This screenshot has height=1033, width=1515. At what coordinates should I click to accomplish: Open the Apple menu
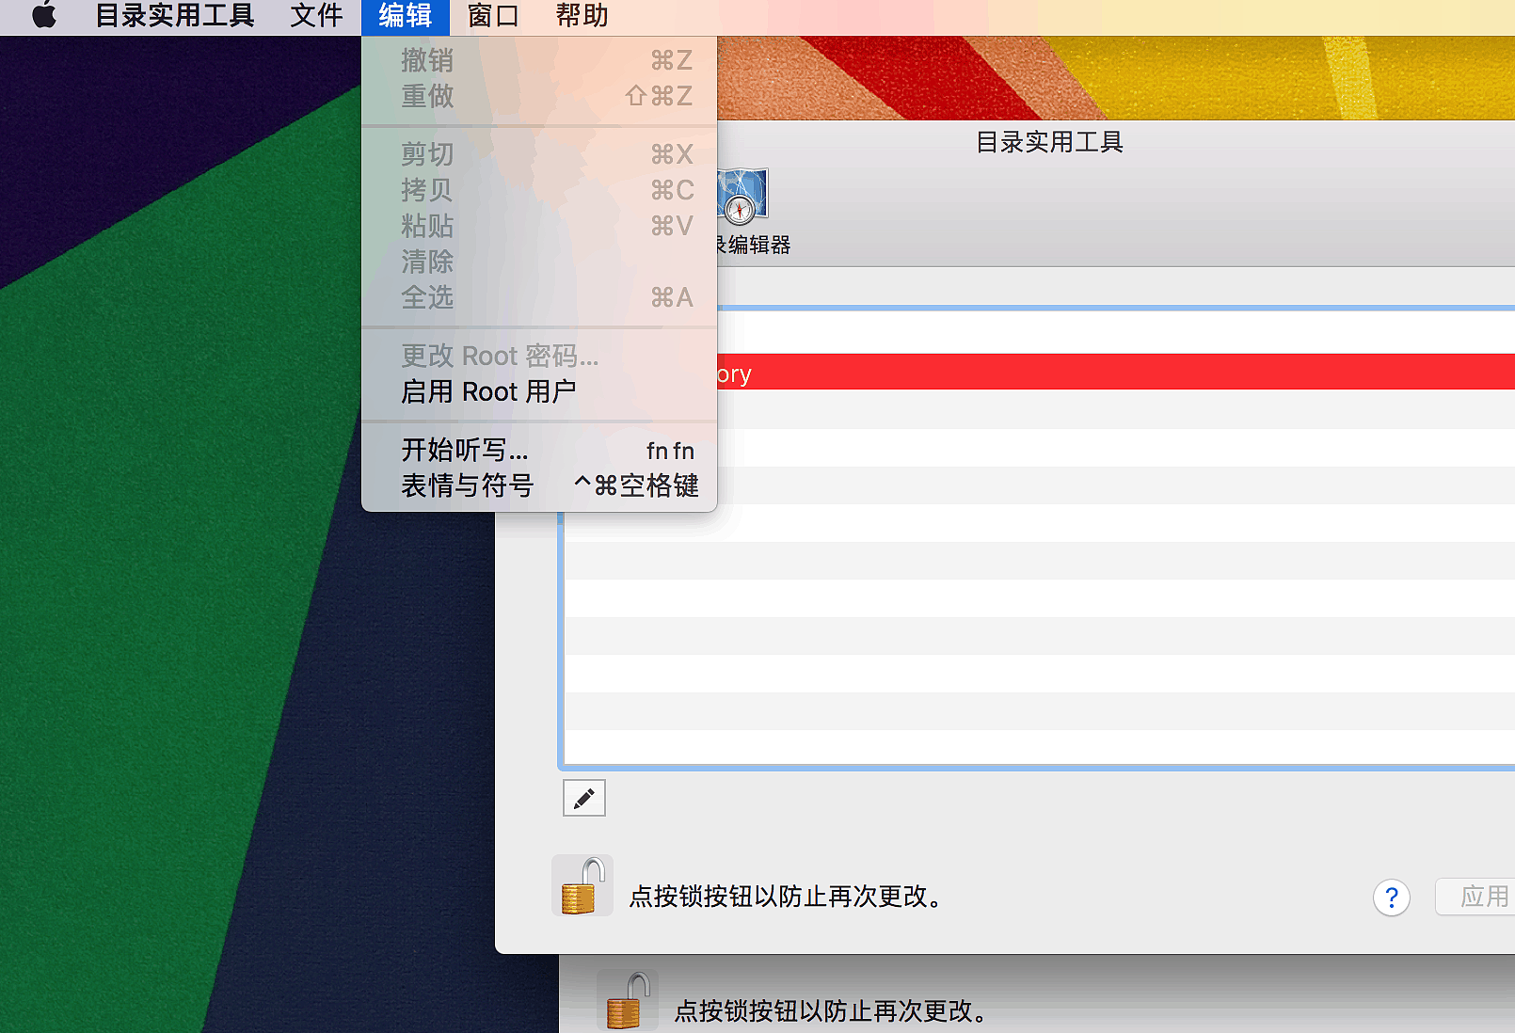[43, 16]
